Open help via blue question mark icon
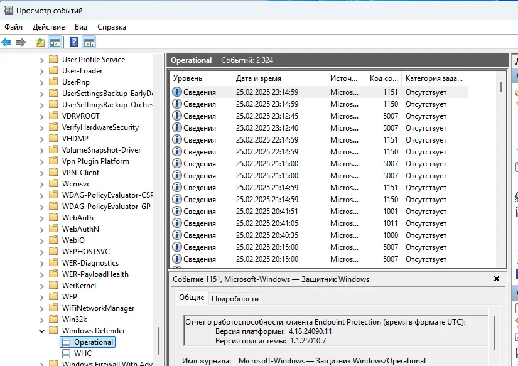The height and width of the screenshot is (366, 518). [x=73, y=42]
